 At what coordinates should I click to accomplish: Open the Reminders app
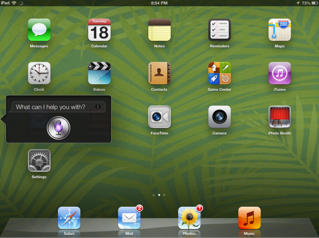coord(220,30)
